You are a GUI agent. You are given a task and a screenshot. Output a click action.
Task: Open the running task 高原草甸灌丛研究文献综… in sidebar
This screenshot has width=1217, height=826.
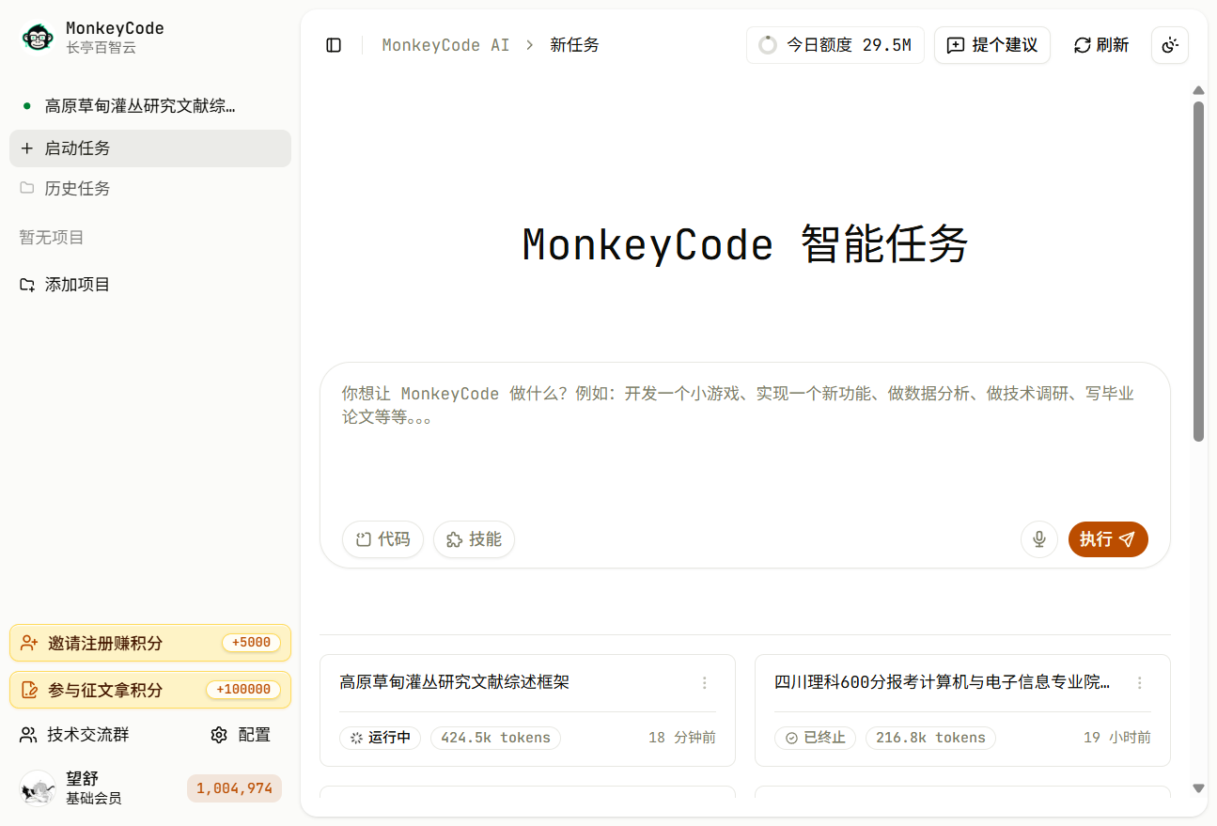(150, 106)
